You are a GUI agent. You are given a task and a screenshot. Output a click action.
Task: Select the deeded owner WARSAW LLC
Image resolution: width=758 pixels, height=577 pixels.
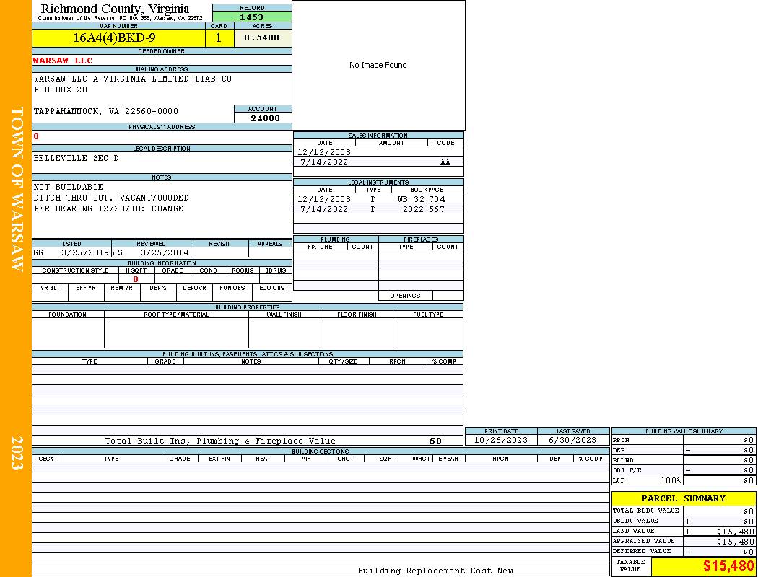coord(63,61)
